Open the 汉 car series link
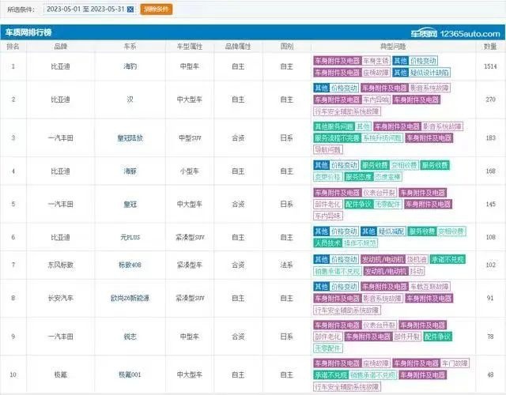Viewport: 506px width, 395px height. tap(130, 100)
